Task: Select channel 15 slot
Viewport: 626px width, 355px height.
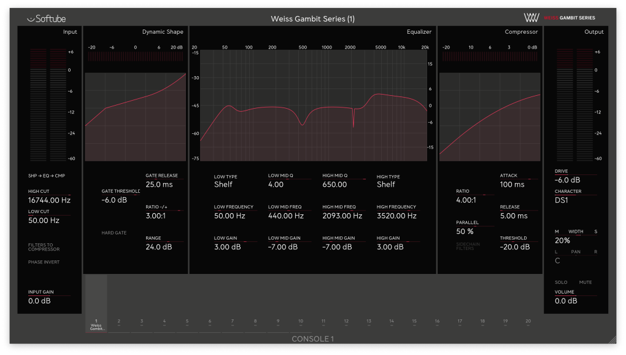Action: coord(414,321)
